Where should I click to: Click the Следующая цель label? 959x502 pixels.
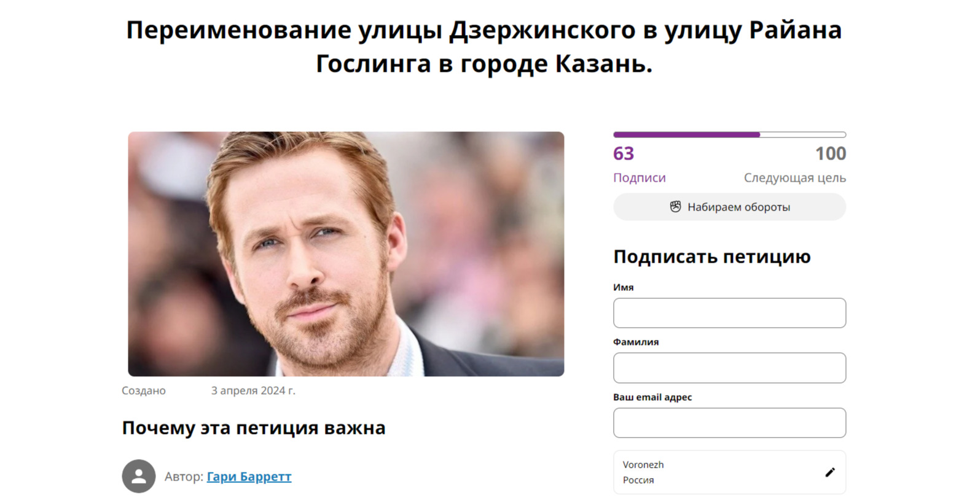click(795, 177)
